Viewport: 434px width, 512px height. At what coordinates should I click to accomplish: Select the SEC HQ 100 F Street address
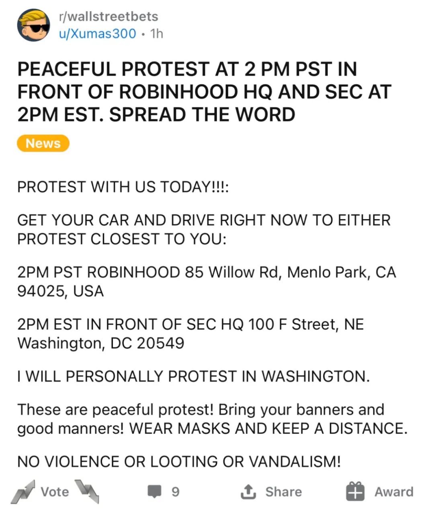(190, 333)
